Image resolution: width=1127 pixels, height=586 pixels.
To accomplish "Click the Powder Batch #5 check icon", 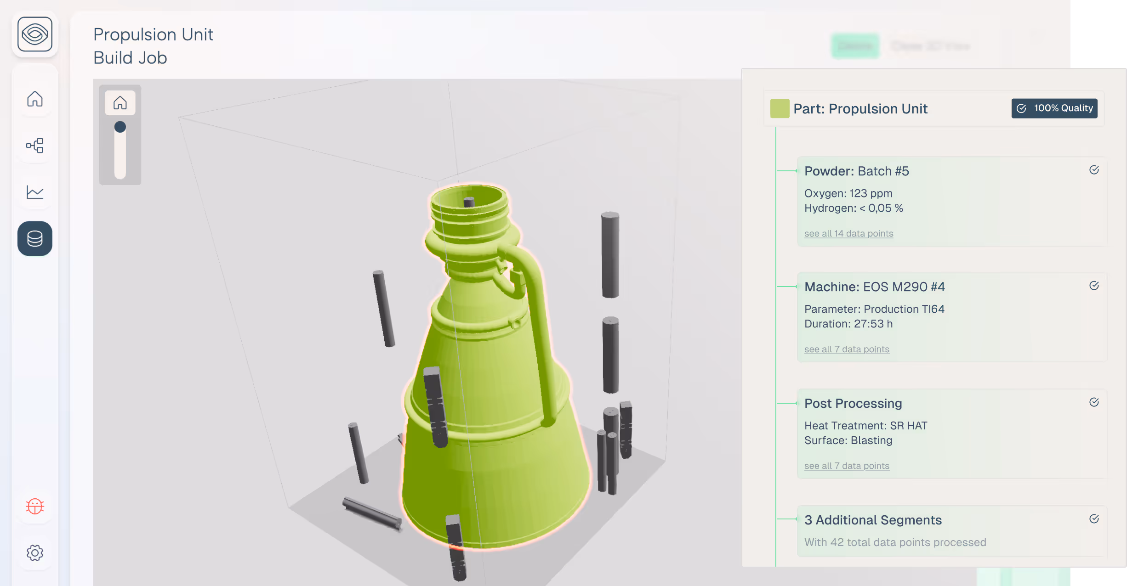I will coord(1094,170).
